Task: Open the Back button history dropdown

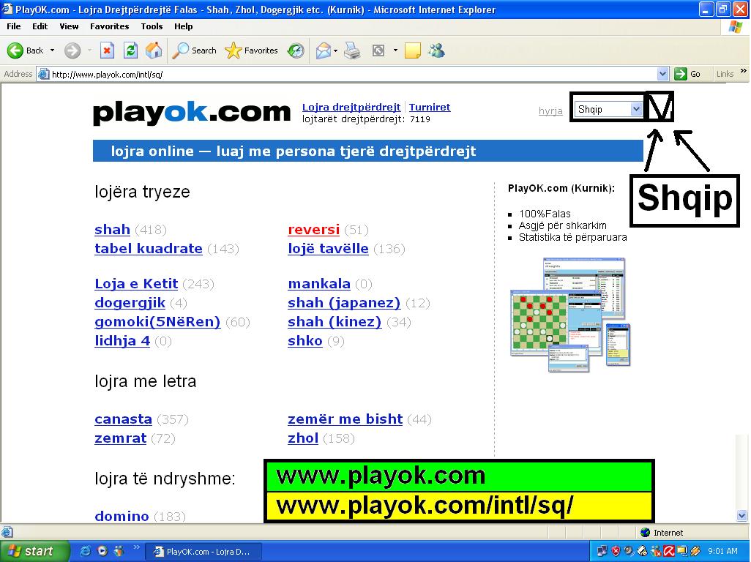Action: (52, 50)
